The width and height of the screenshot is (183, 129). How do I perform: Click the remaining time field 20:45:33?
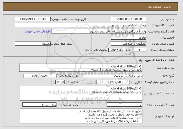click(117, 50)
